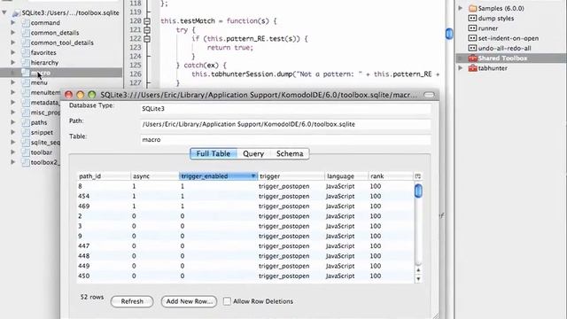Switch to the Schema tab
The image size is (567, 319).
click(290, 153)
